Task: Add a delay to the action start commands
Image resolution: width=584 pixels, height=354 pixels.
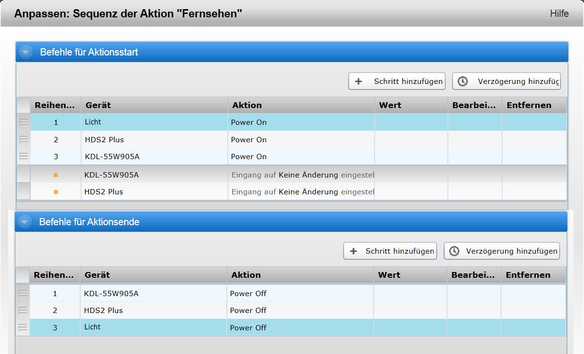Action: pyautogui.click(x=506, y=81)
